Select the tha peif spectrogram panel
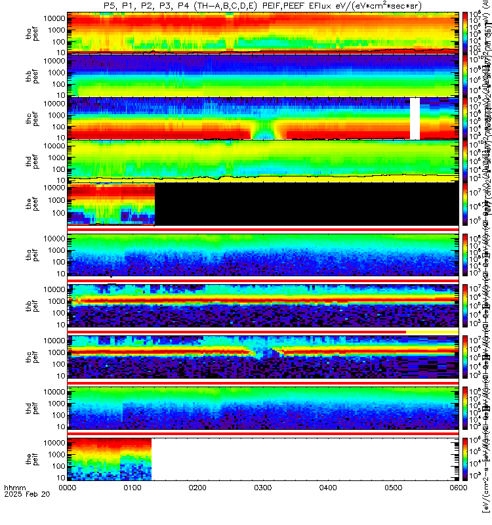The height and width of the screenshot is (525, 492). [263, 255]
